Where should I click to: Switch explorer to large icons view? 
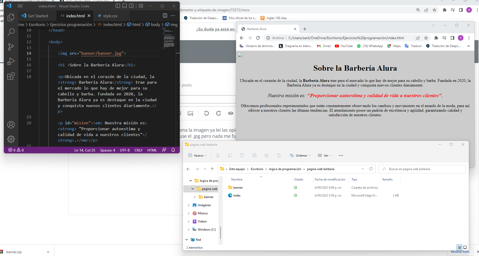(465, 247)
